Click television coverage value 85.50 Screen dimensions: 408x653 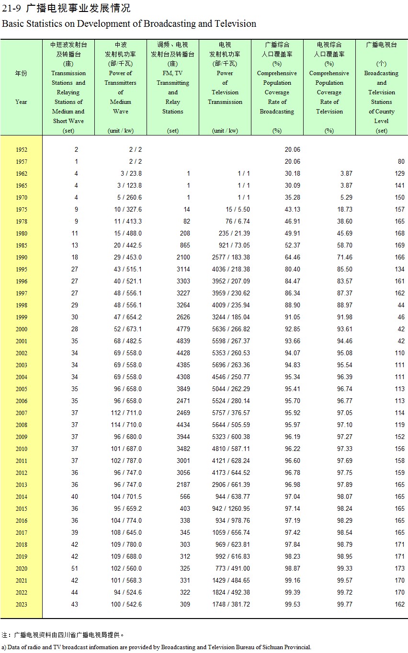coord(344,270)
